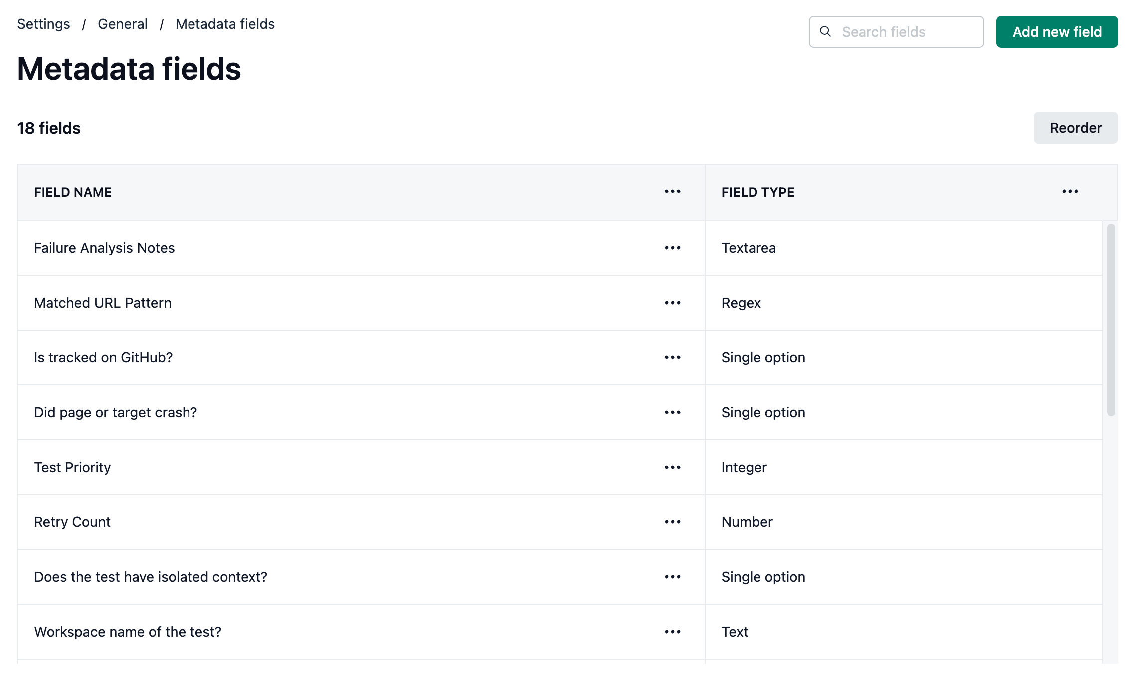The image size is (1134, 674).
Task: Select the Failure Analysis Notes field name
Action: 104,248
